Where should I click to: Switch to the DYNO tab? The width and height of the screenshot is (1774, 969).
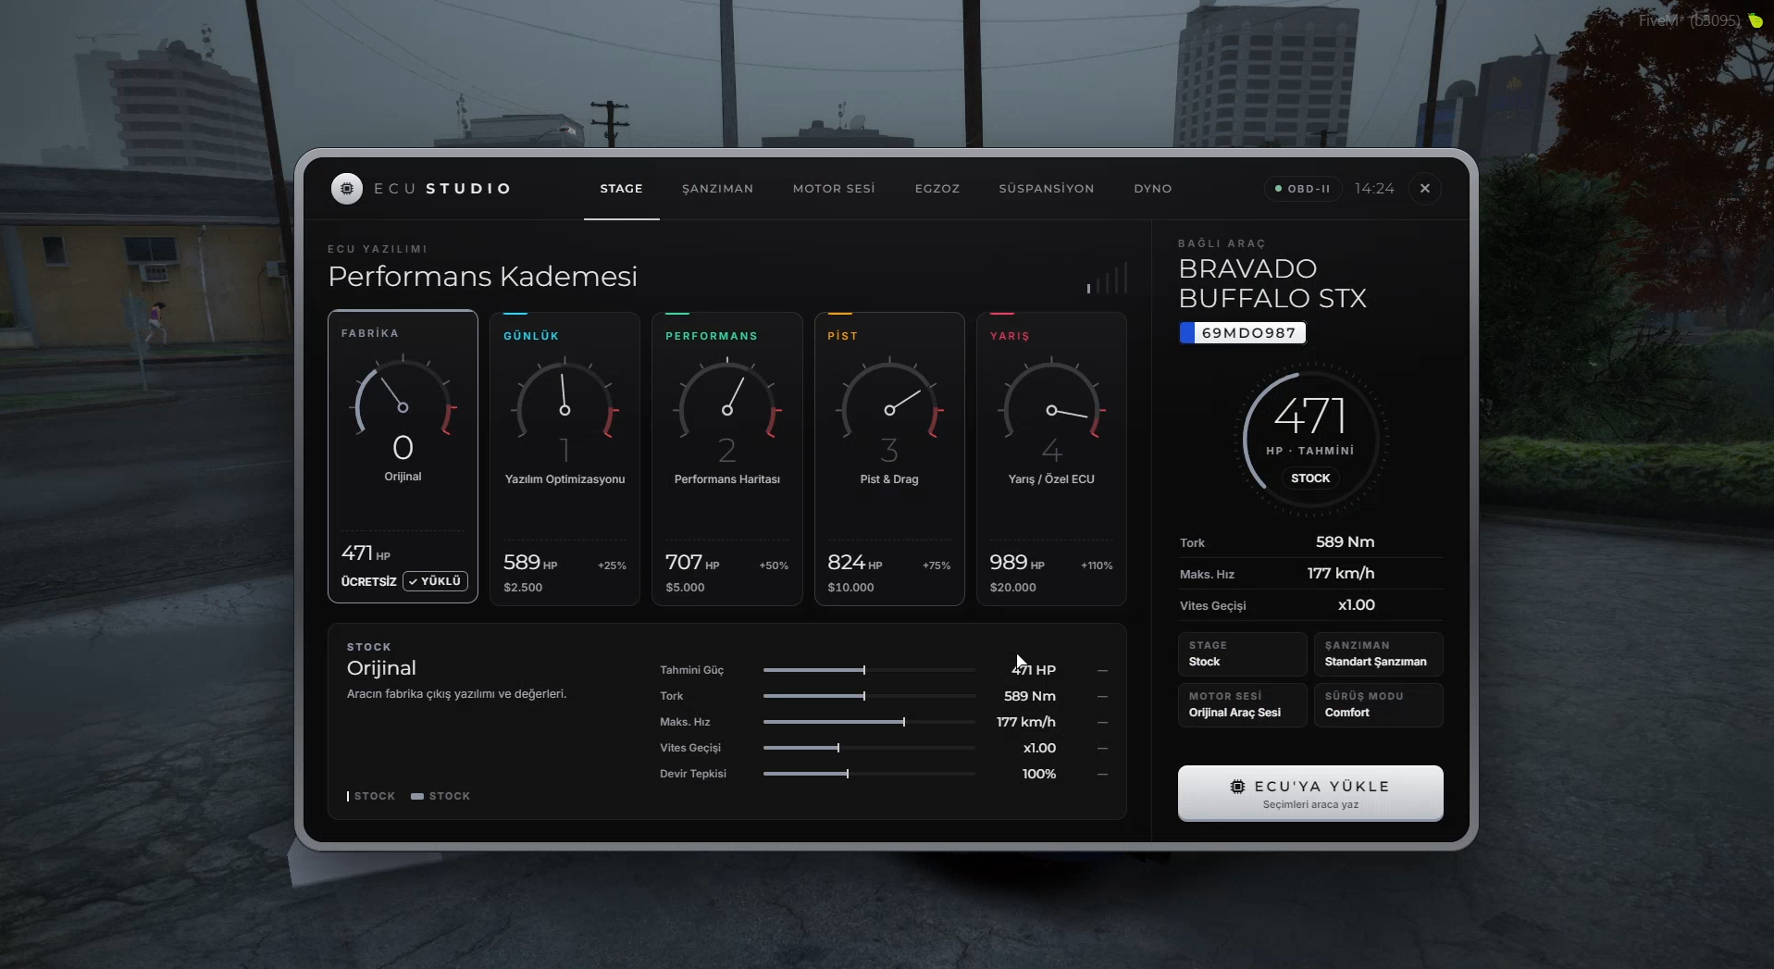pyautogui.click(x=1153, y=189)
